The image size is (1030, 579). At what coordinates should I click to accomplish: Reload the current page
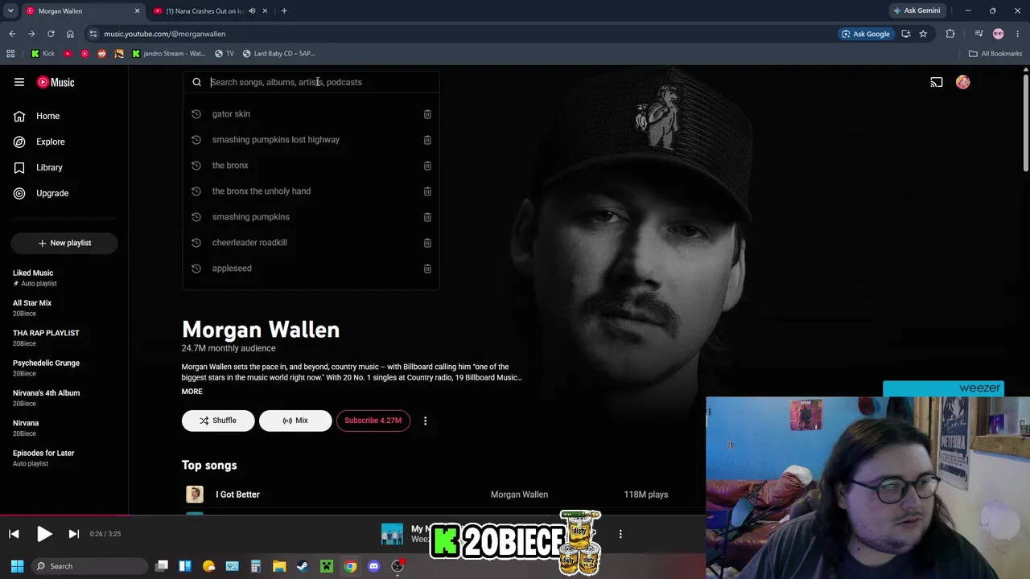point(51,34)
